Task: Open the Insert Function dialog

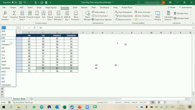Action: coord(5,16)
